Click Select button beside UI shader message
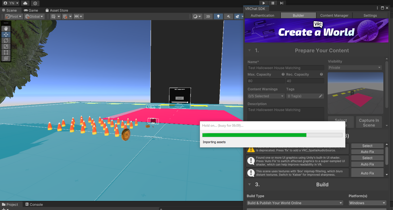The width and height of the screenshot is (393, 210). (367, 158)
